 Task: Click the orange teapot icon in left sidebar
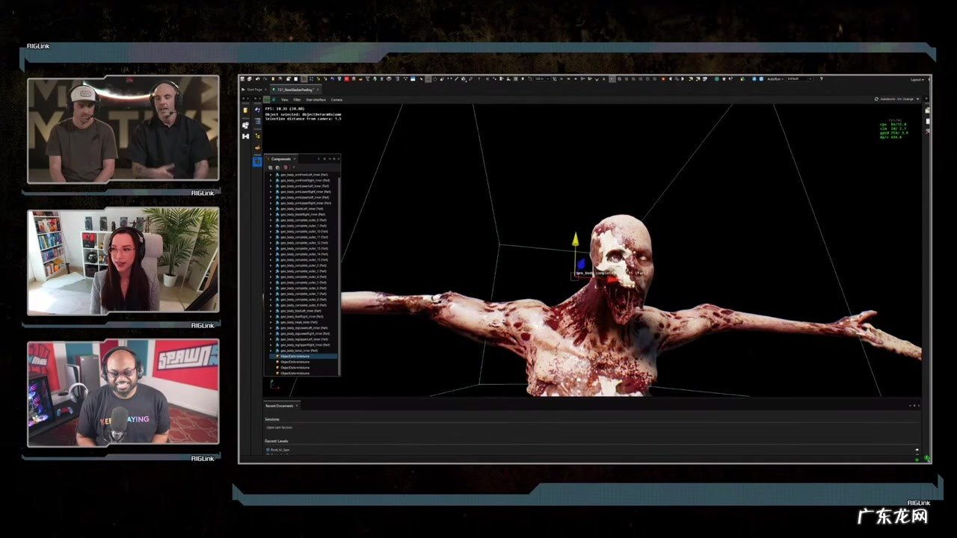tap(257, 148)
